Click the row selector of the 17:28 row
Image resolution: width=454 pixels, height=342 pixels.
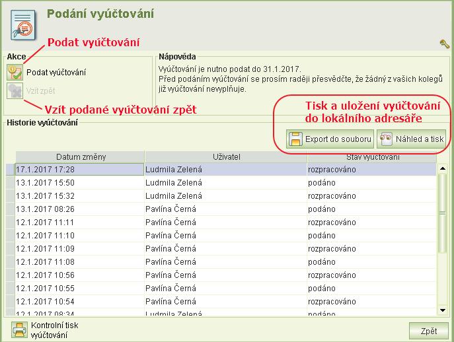point(11,169)
